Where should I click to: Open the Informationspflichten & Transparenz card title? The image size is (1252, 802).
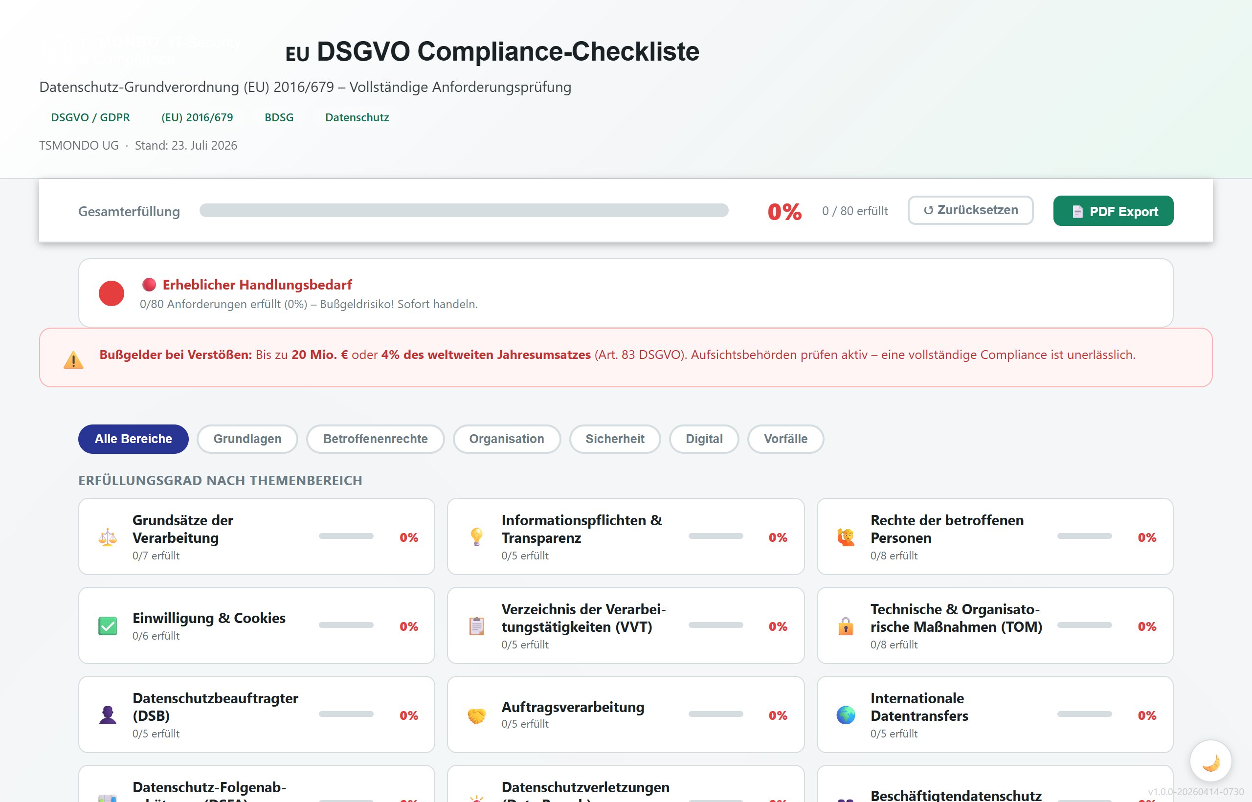coord(581,529)
